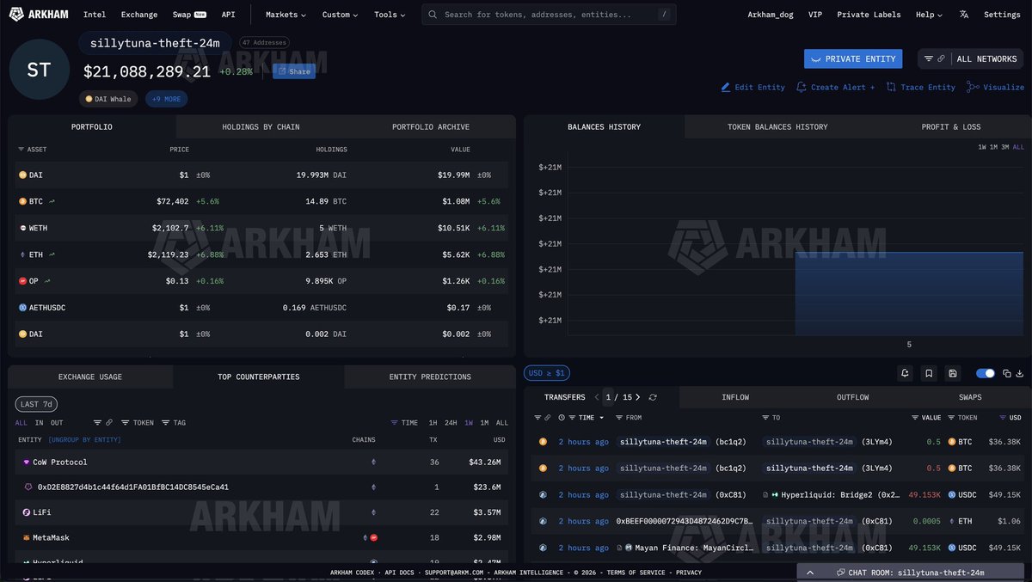This screenshot has width=1032, height=582.
Task: Click the LAST 7d filter chip
Action: click(x=36, y=404)
